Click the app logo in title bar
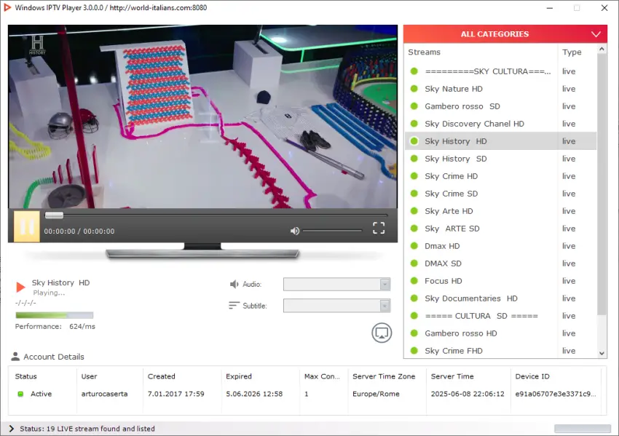The width and height of the screenshot is (619, 436). [7, 7]
